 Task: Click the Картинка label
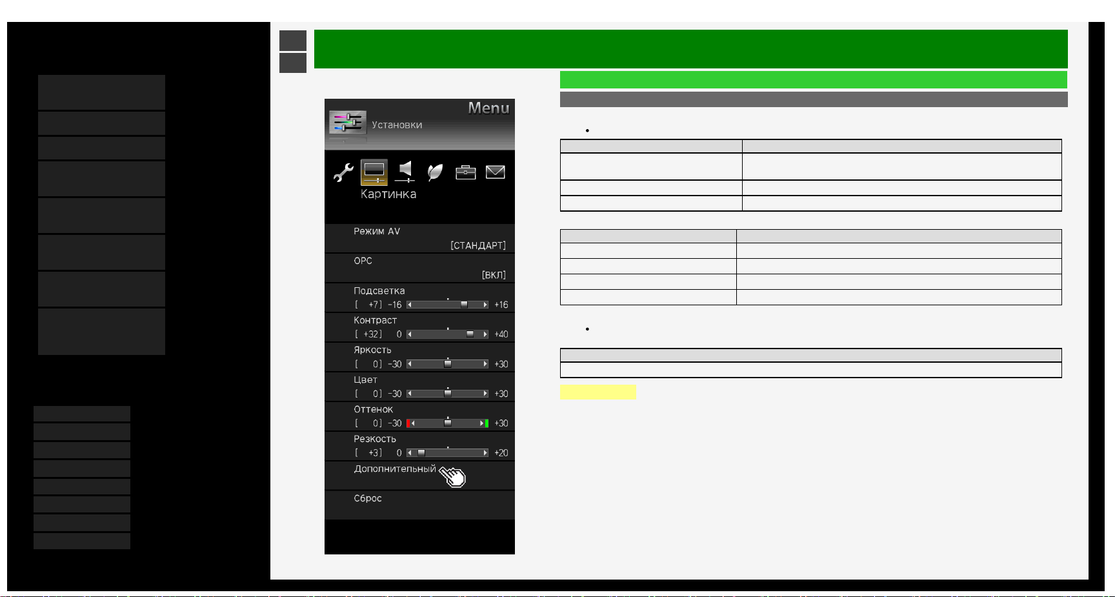point(388,194)
